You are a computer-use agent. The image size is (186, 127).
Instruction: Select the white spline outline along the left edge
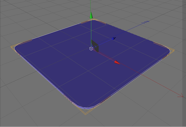pyautogui.click(x=44, y=77)
